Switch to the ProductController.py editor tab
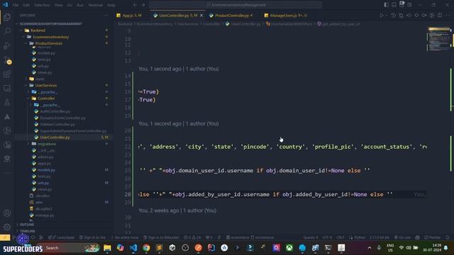 pyautogui.click(x=234, y=16)
